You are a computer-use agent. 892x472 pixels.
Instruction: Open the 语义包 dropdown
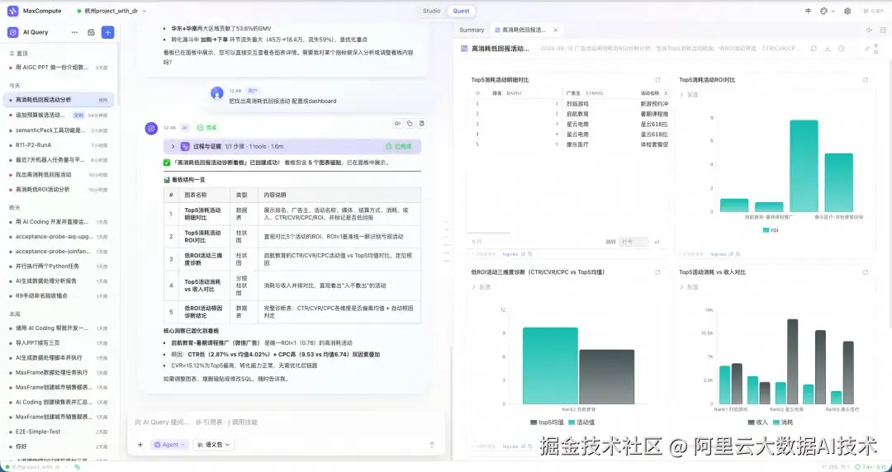point(213,445)
